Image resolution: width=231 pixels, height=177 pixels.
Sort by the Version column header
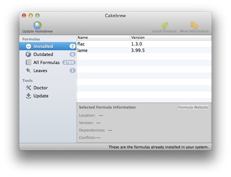(x=171, y=37)
